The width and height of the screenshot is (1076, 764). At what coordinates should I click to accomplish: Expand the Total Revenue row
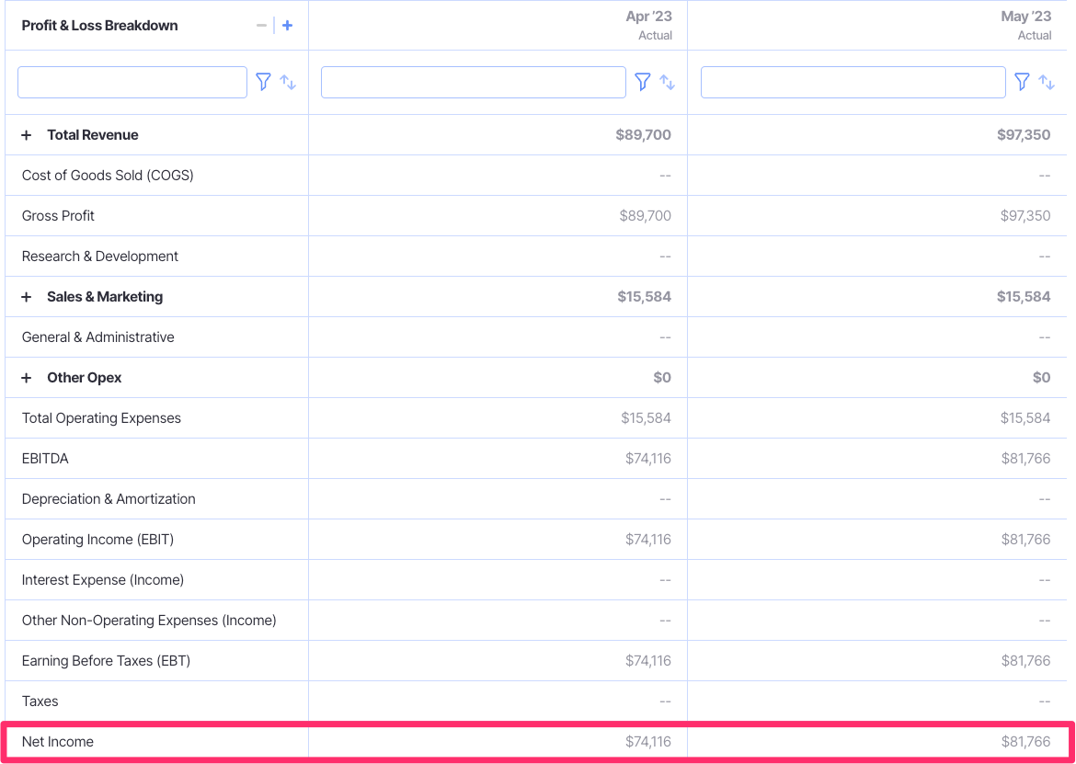26,134
